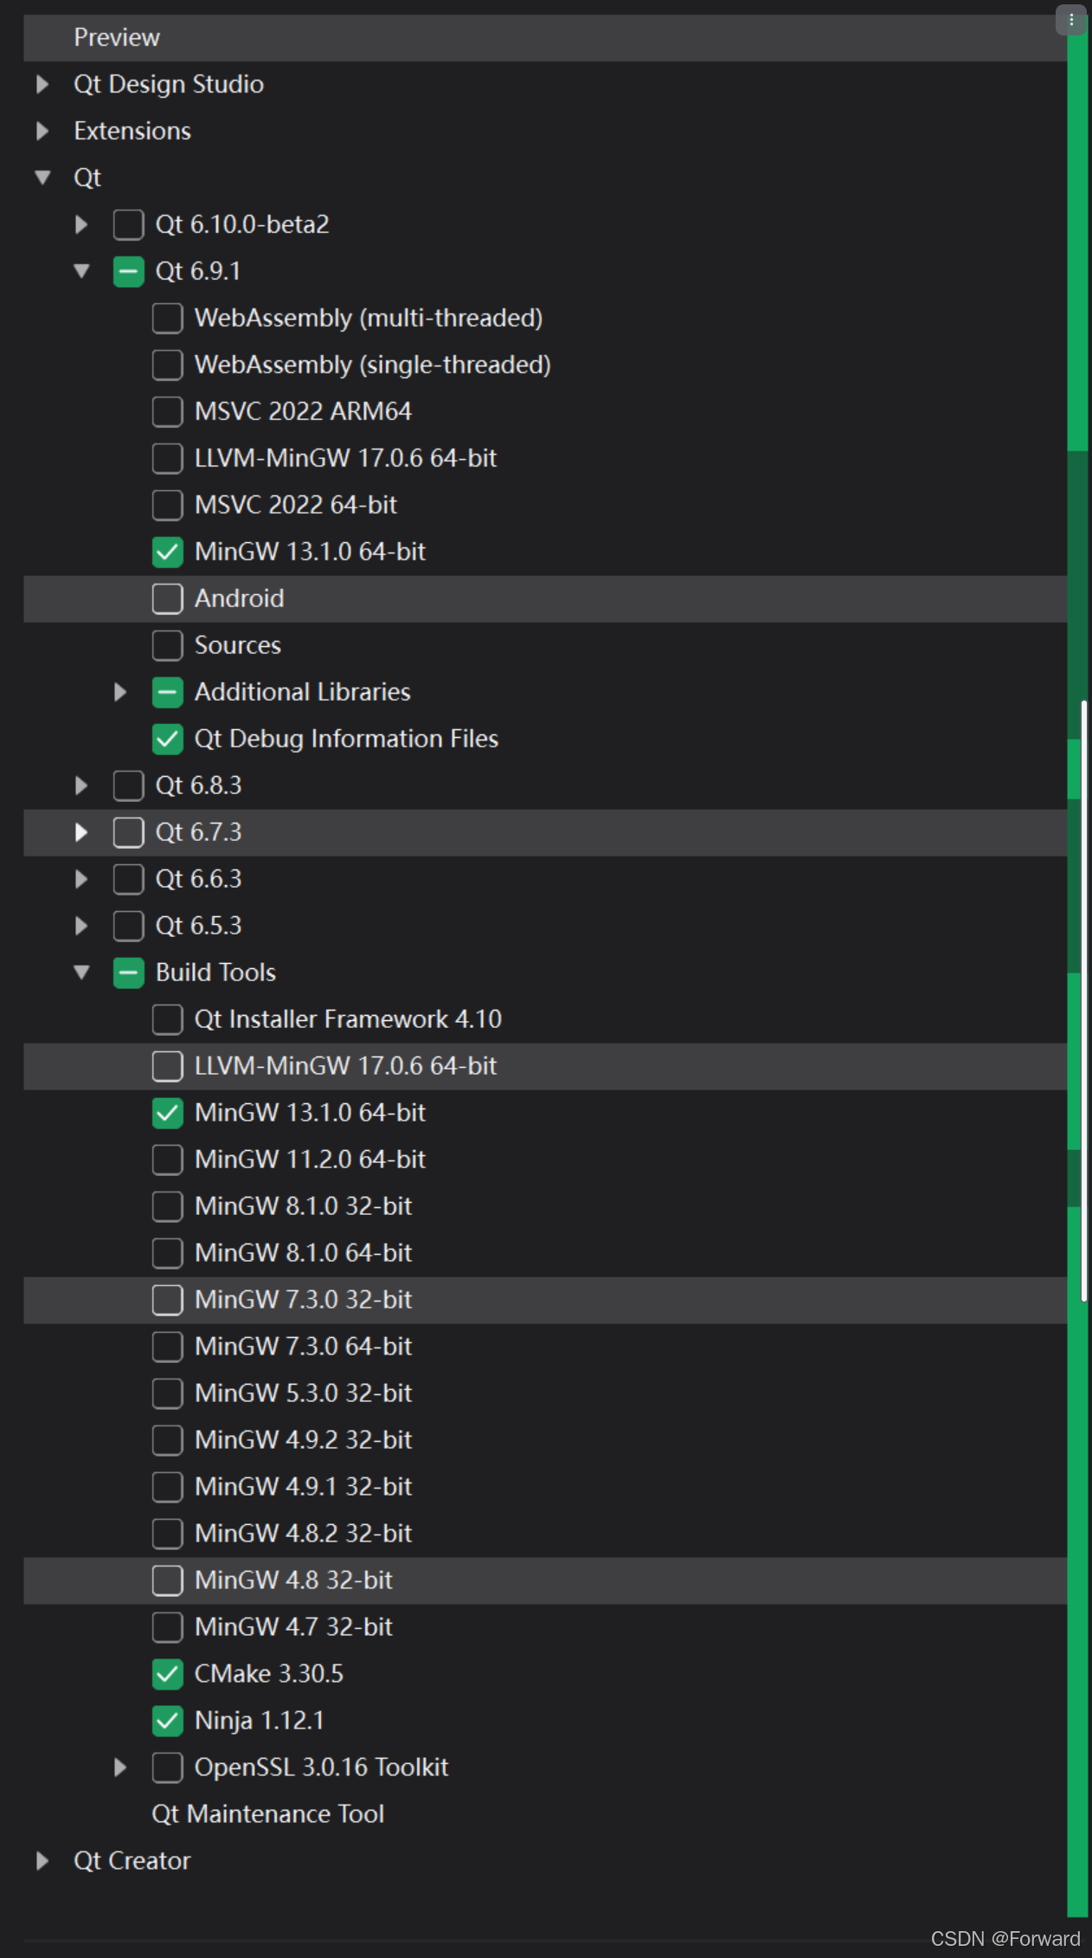The image size is (1092, 1958).
Task: Check the MinGW 5.3.0 32-bit checkbox
Action: point(167,1393)
